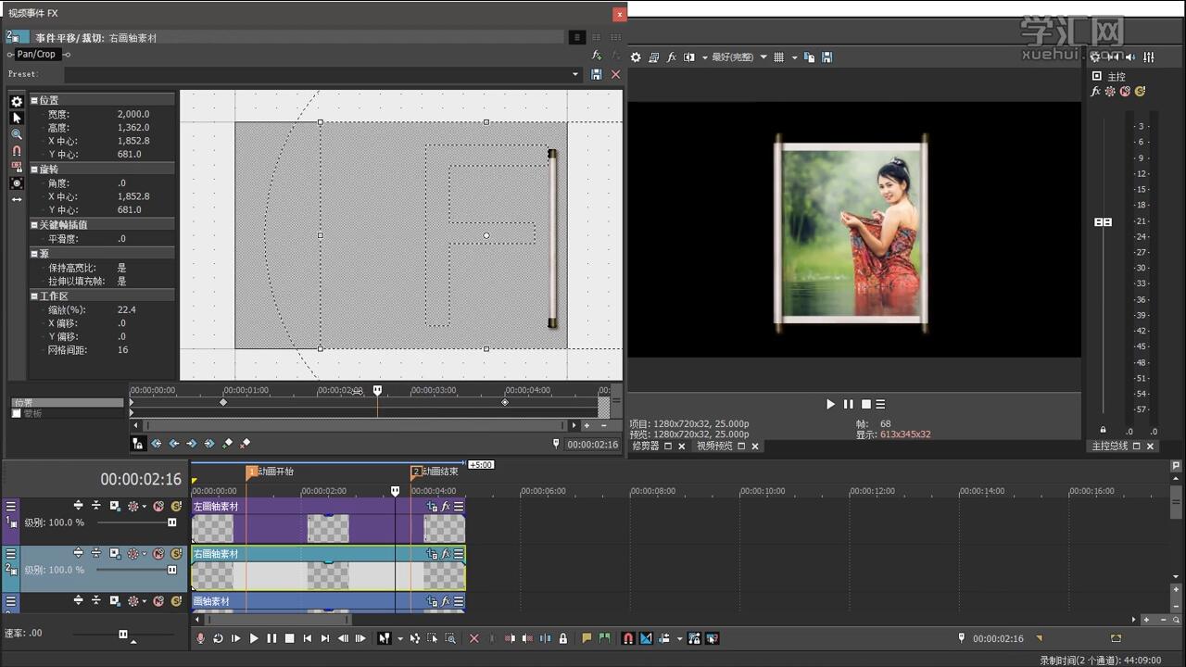Image resolution: width=1186 pixels, height=667 pixels.
Task: Adjust the 速率 playback rate slider
Action: point(122,635)
